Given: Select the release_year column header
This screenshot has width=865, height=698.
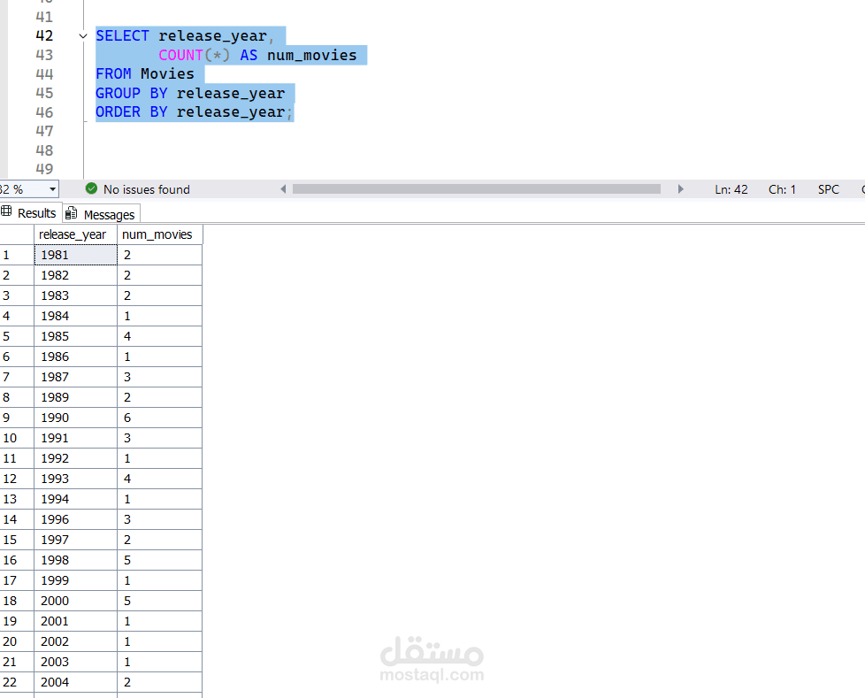Looking at the screenshot, I should tap(75, 234).
